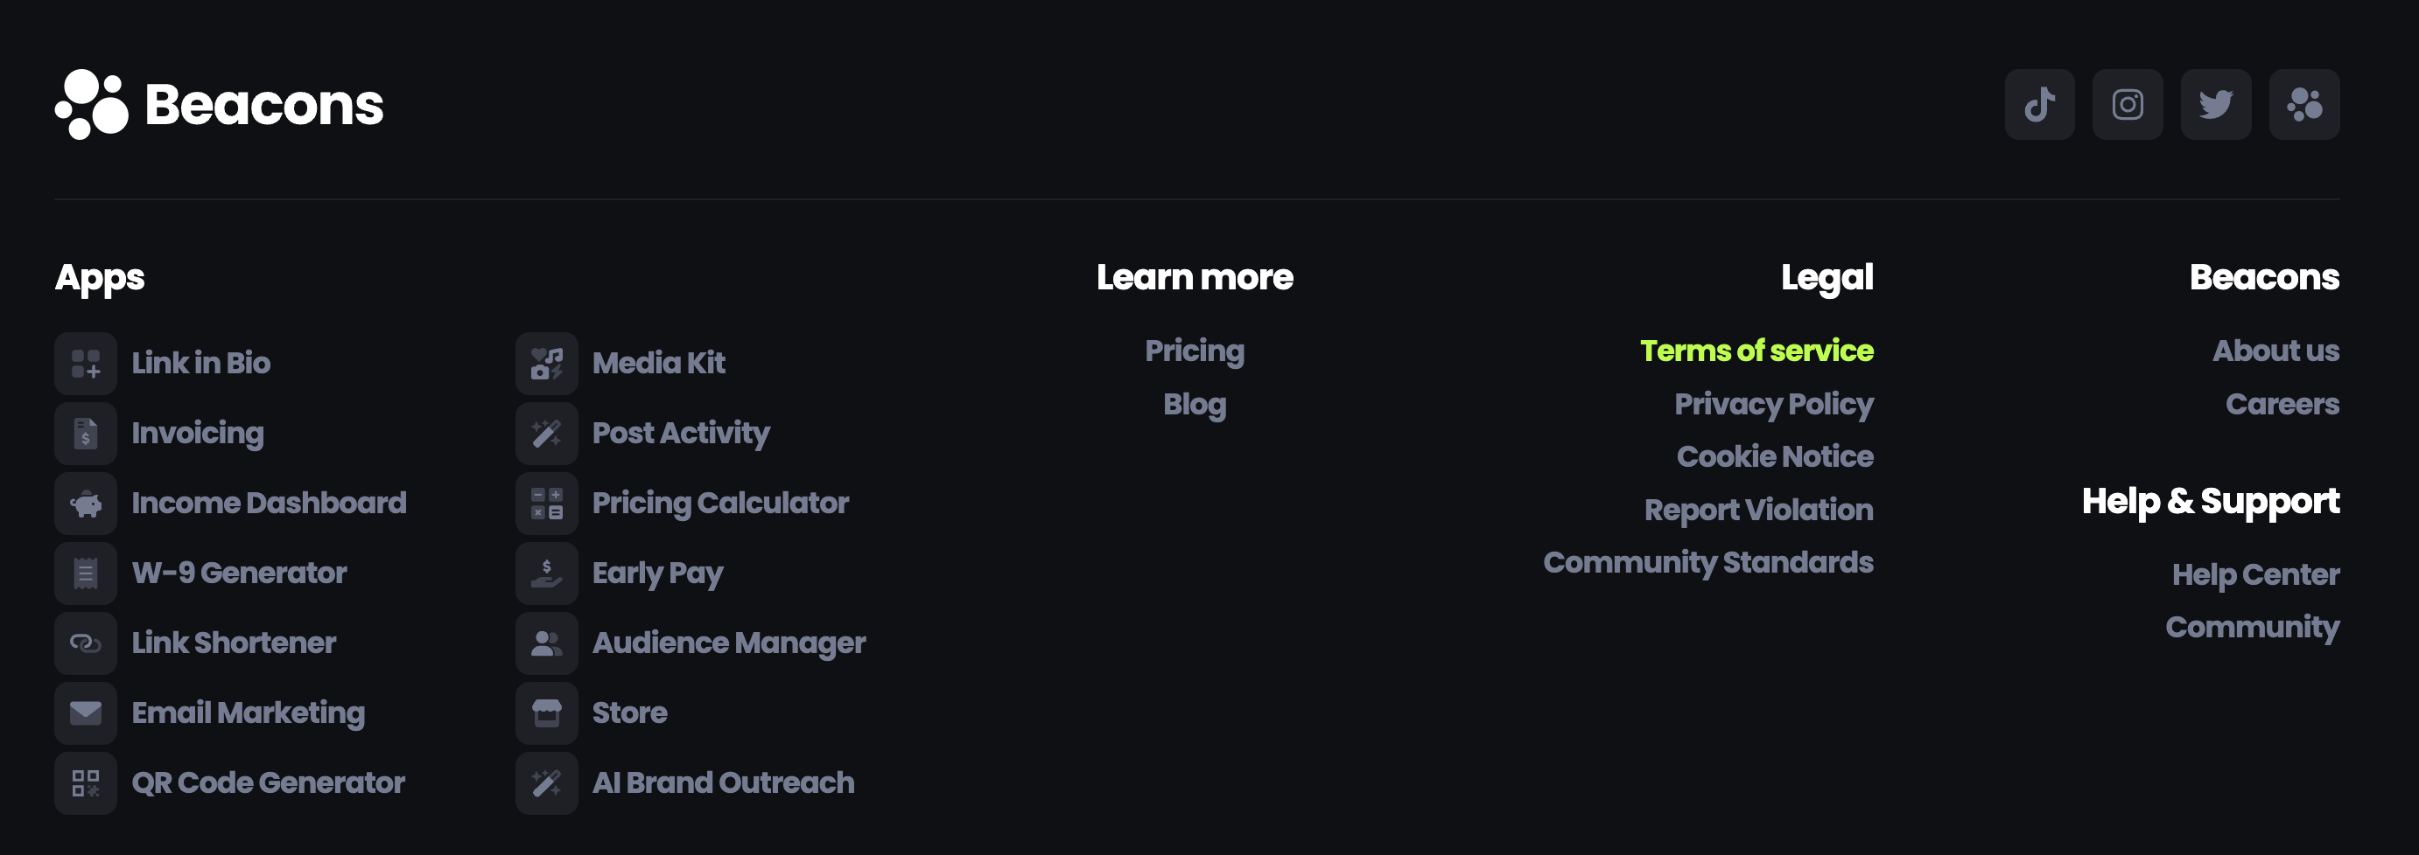Click the W-9 Generator receipt icon
2419x855 pixels.
click(x=86, y=573)
